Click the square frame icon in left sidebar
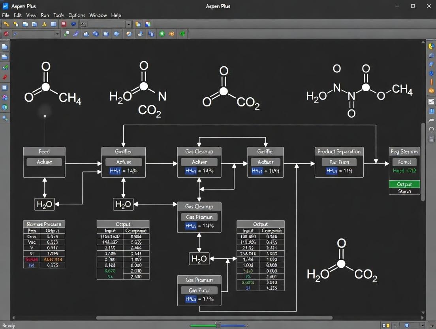The width and height of the screenshot is (436, 329). pyautogui.click(x=5, y=88)
